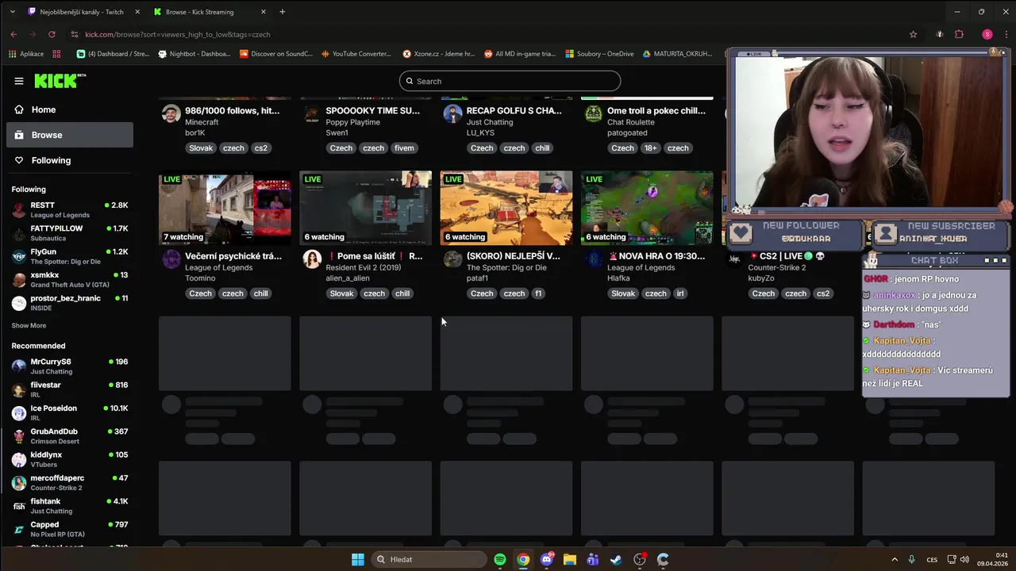Bookmark this page with star icon
Viewport: 1016px width, 571px height.
(914, 34)
